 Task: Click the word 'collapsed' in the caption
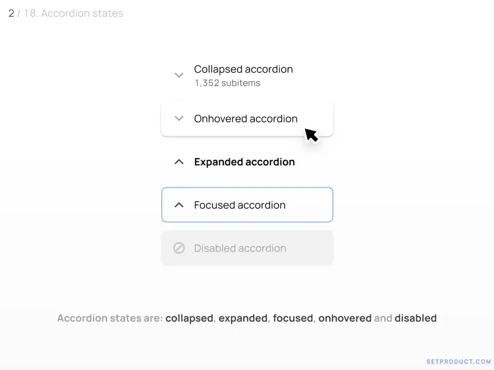click(x=189, y=318)
